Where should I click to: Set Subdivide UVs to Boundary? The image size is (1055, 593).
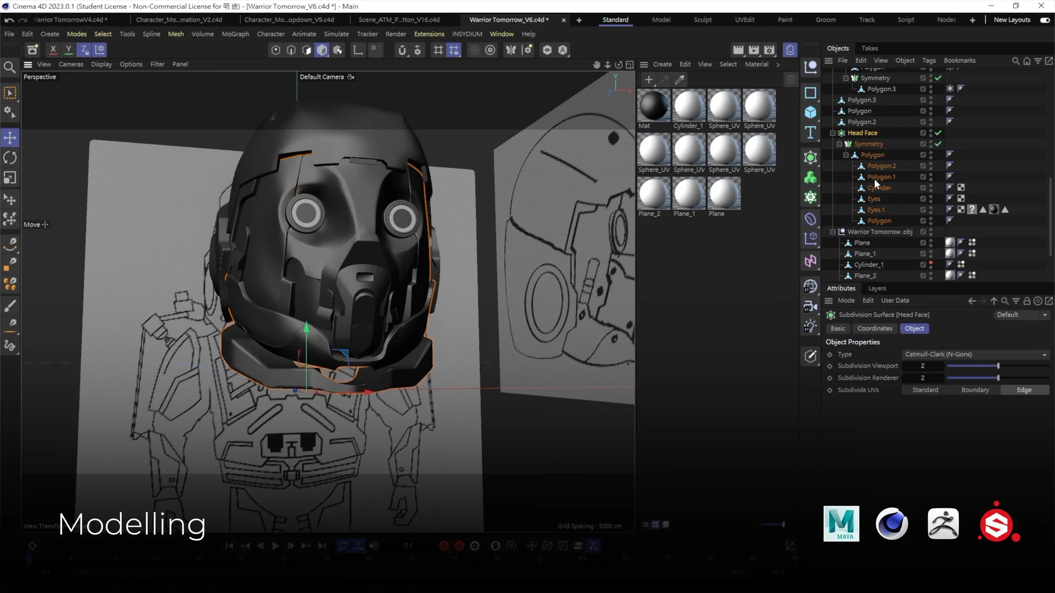[x=975, y=390]
